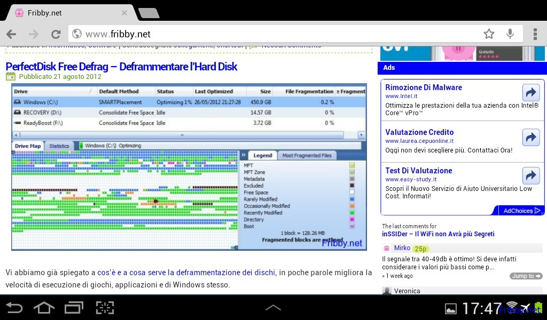
Task: Bookmark the page with the star icon
Action: coord(489,34)
